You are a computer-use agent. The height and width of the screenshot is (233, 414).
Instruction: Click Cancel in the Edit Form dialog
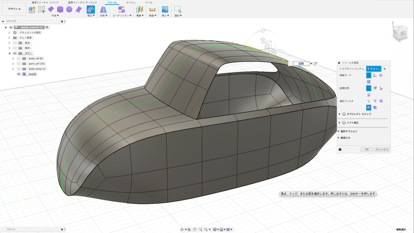pos(382,150)
